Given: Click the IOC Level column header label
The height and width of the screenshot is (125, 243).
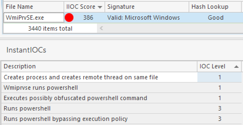Looking at the screenshot, I should pyautogui.click(x=212, y=66).
